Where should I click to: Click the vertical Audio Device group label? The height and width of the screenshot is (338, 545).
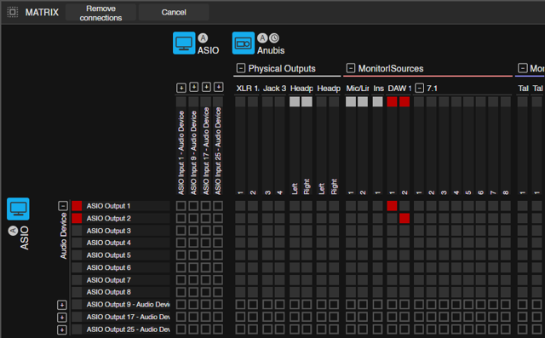(63, 236)
